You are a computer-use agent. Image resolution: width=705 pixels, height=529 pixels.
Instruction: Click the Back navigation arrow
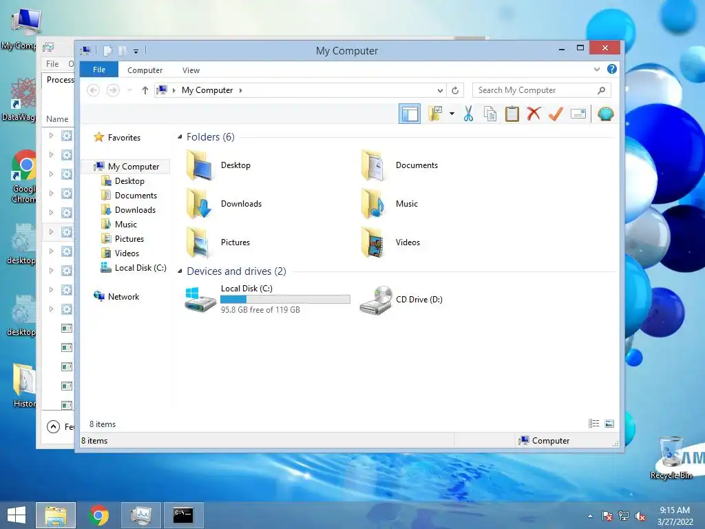coord(93,90)
